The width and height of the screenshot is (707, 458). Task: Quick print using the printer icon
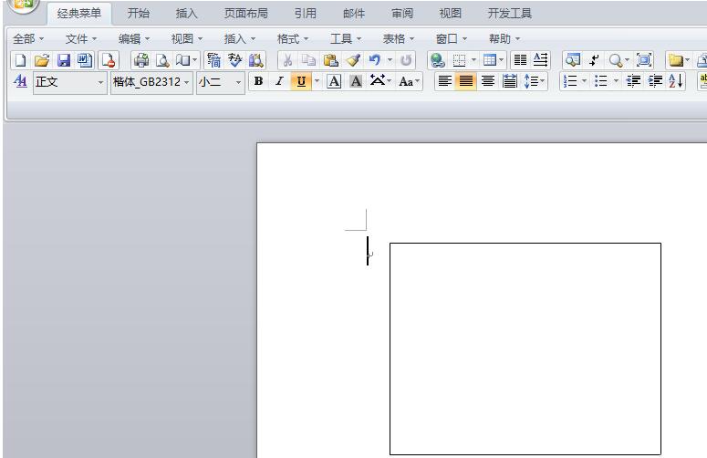[x=141, y=60]
